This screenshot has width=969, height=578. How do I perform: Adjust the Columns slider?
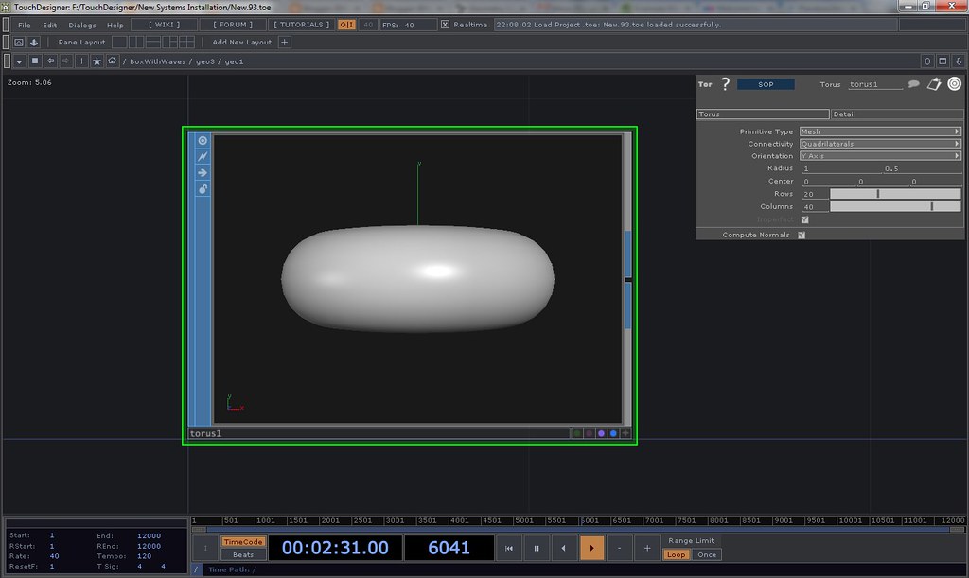pos(895,206)
